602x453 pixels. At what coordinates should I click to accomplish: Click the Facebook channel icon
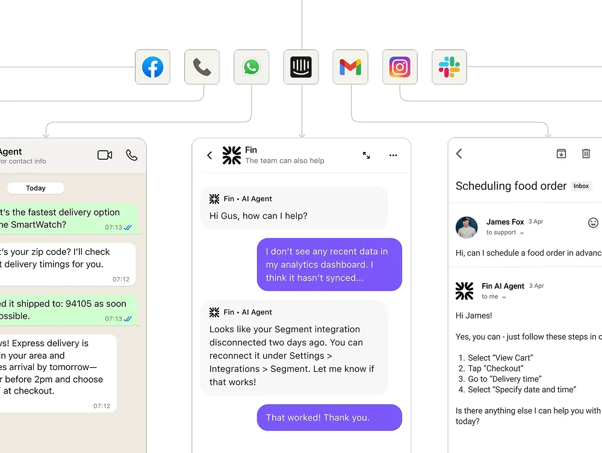point(152,67)
